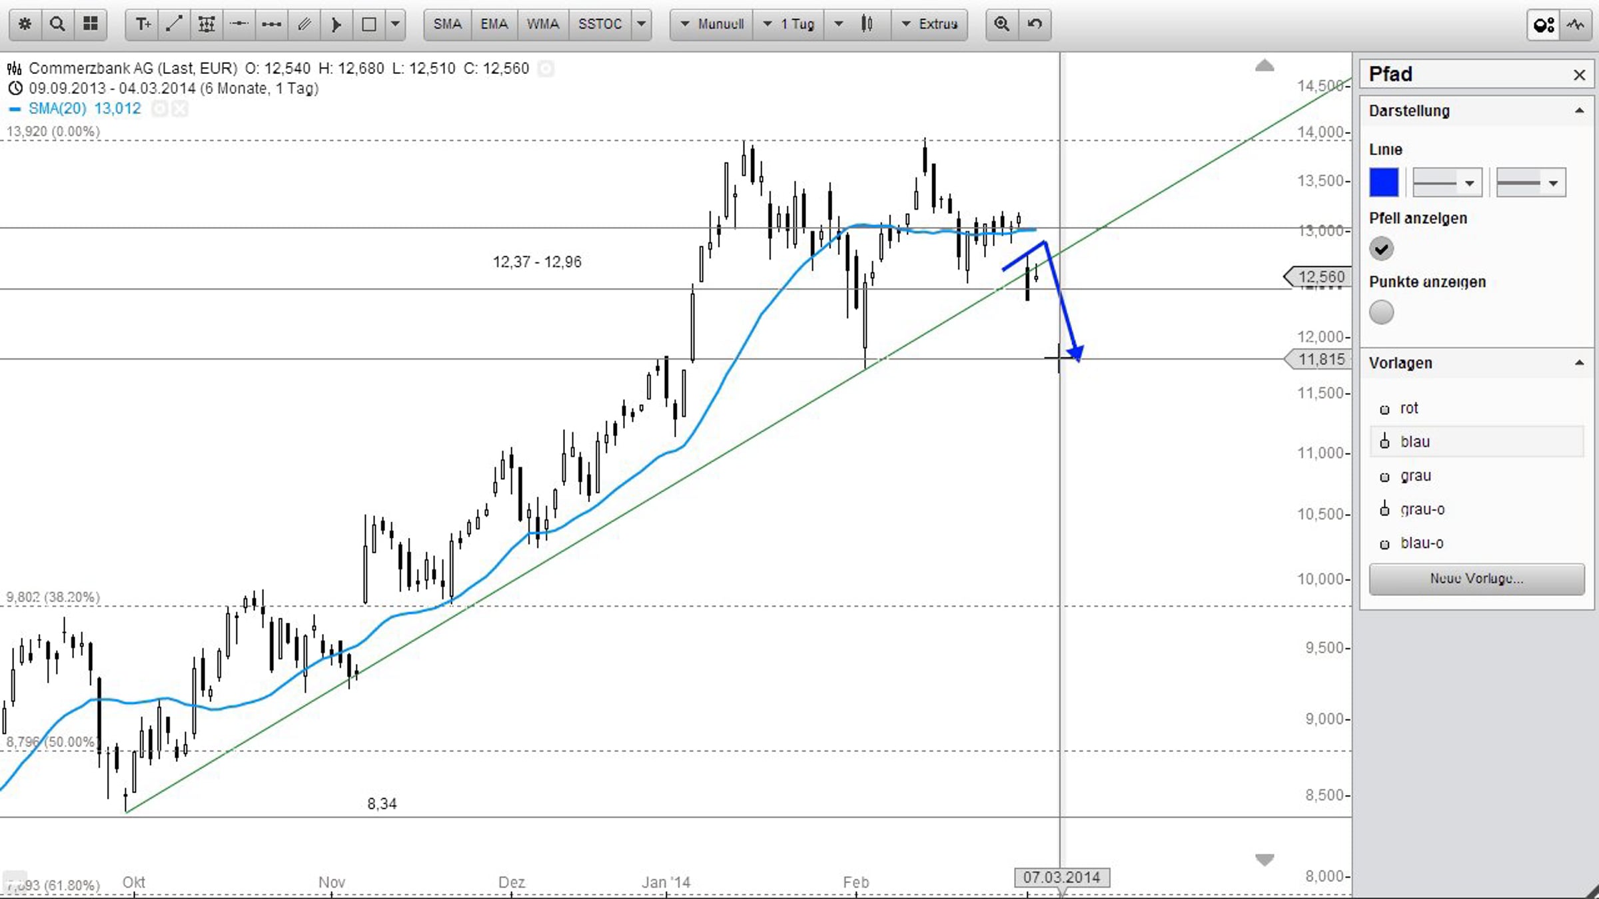1599x899 pixels.
Task: Select the path arrow tool icon
Action: (x=336, y=24)
